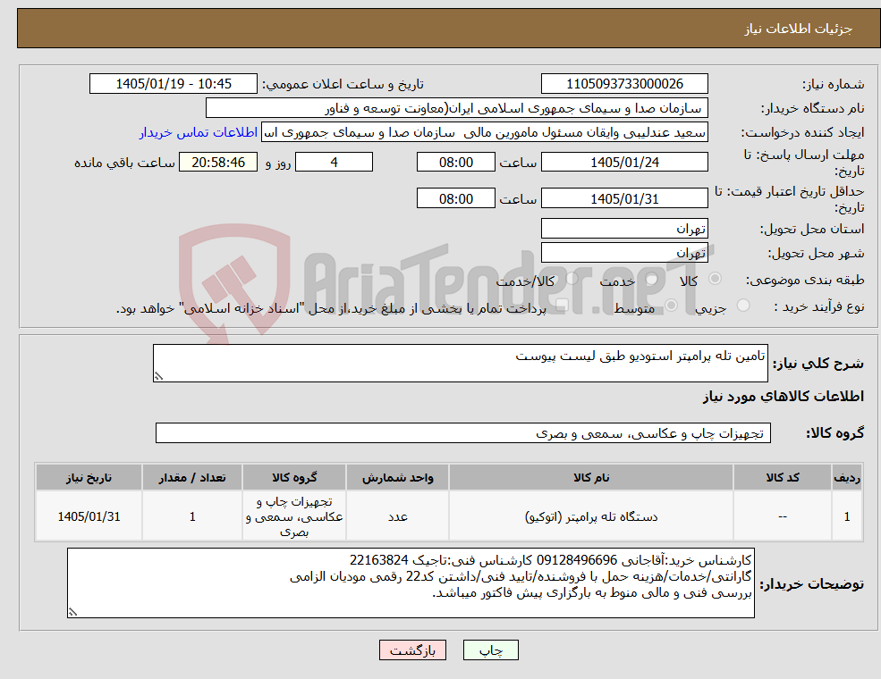The image size is (881, 679).
Task: Click the چاپ print button
Action: (490, 650)
